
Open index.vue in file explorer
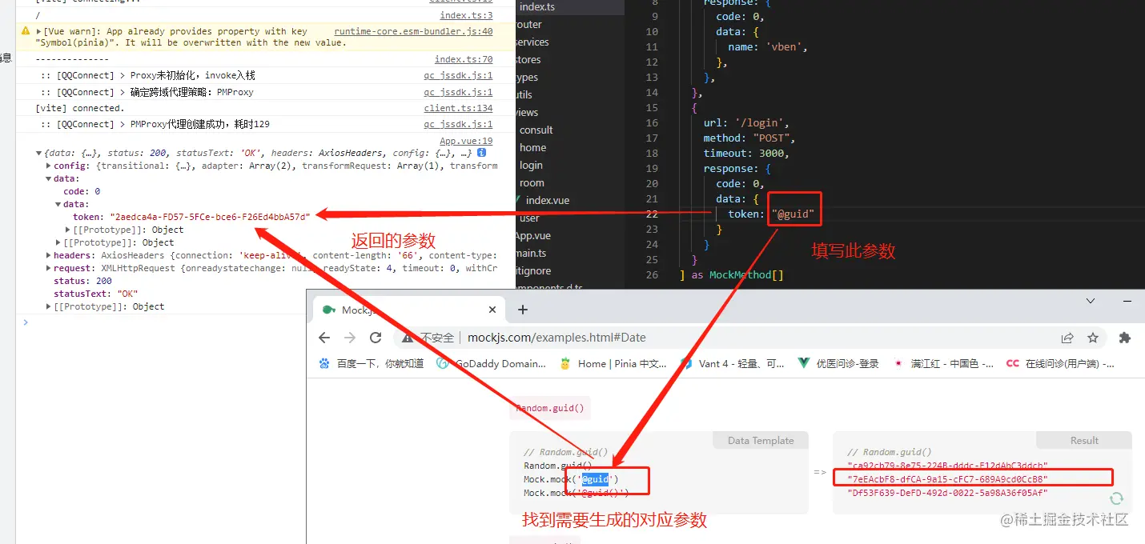point(548,200)
